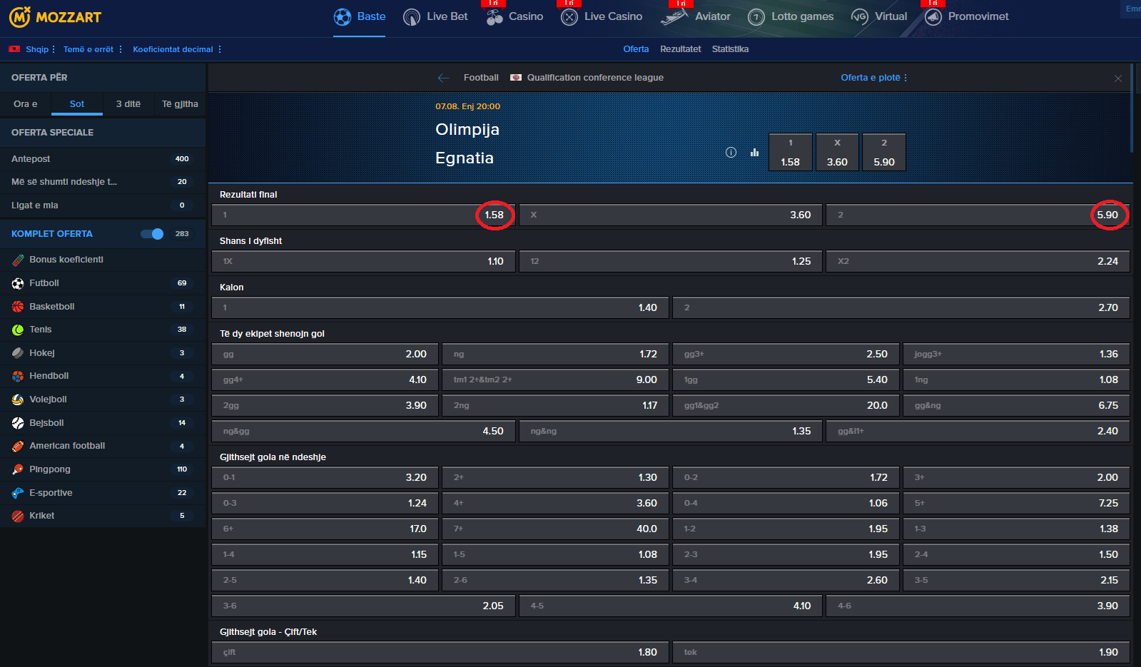Open the Statistika submenu tab
Image resolution: width=1141 pixels, height=667 pixels.
(730, 49)
